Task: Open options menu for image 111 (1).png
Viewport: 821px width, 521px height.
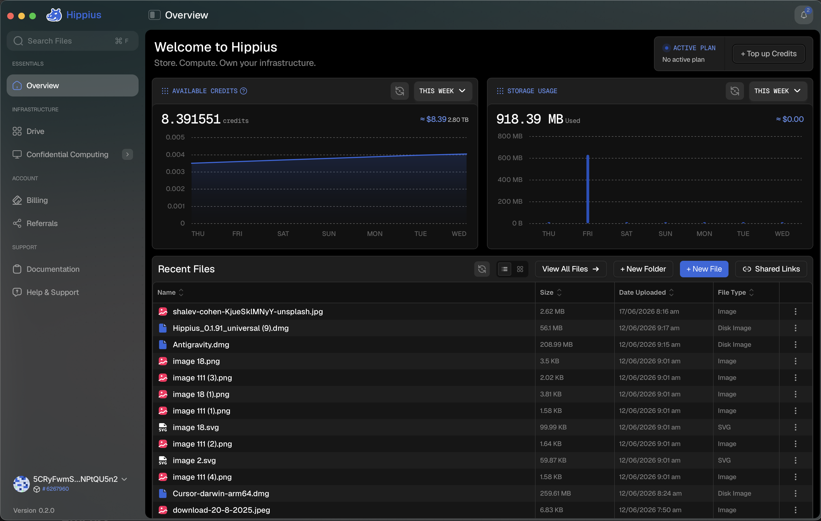Action: (x=795, y=411)
